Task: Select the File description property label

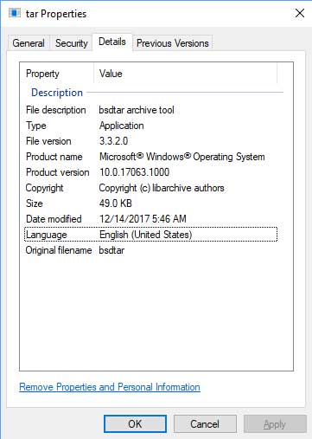Action: coord(56,110)
